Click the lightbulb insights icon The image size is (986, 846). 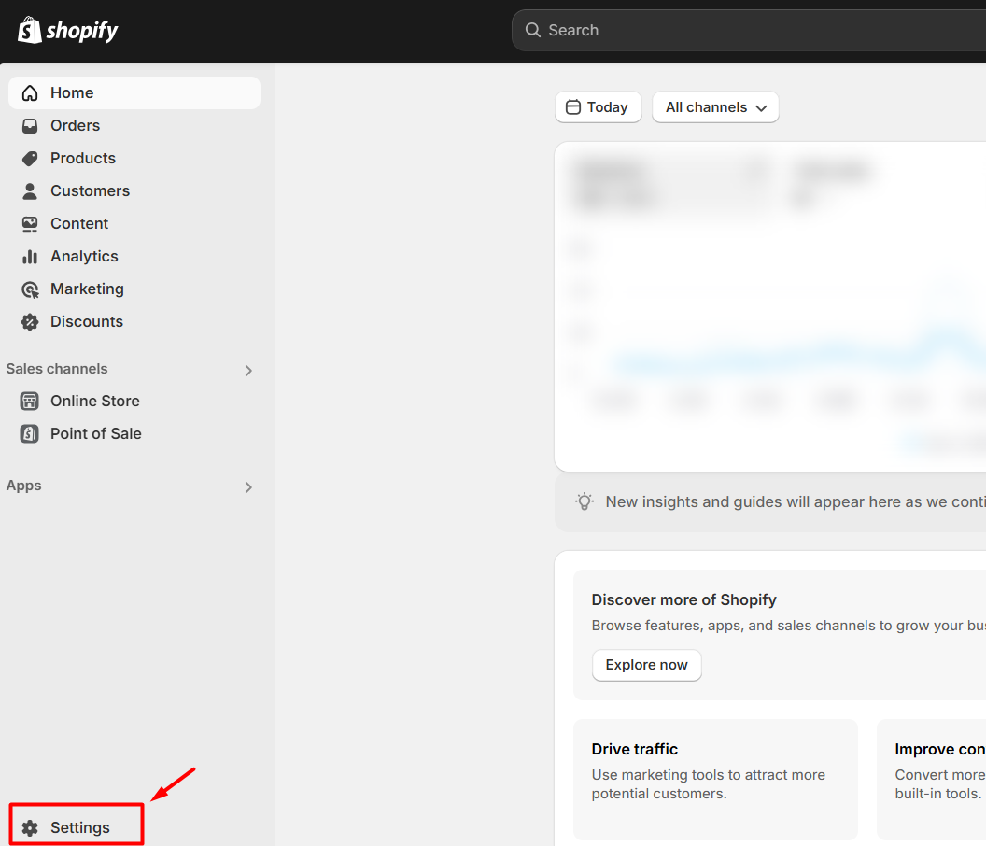point(585,502)
